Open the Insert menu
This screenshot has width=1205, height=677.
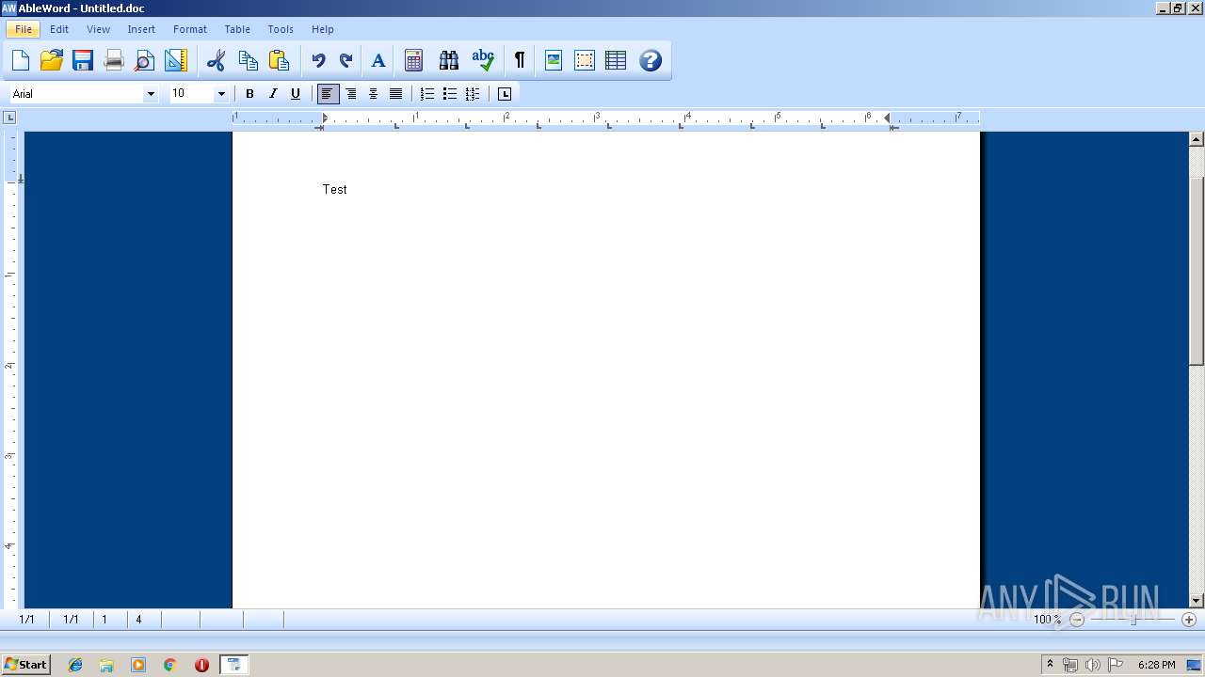point(141,29)
